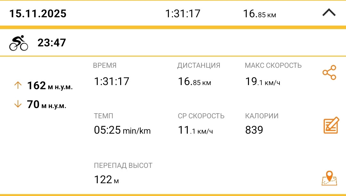Tap the ТЕМП 05:25 min/km value
346x196 pixels.
pos(122,130)
